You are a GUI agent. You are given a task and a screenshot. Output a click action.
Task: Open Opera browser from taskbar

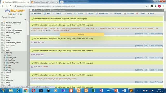pyautogui.click(x=33, y=91)
